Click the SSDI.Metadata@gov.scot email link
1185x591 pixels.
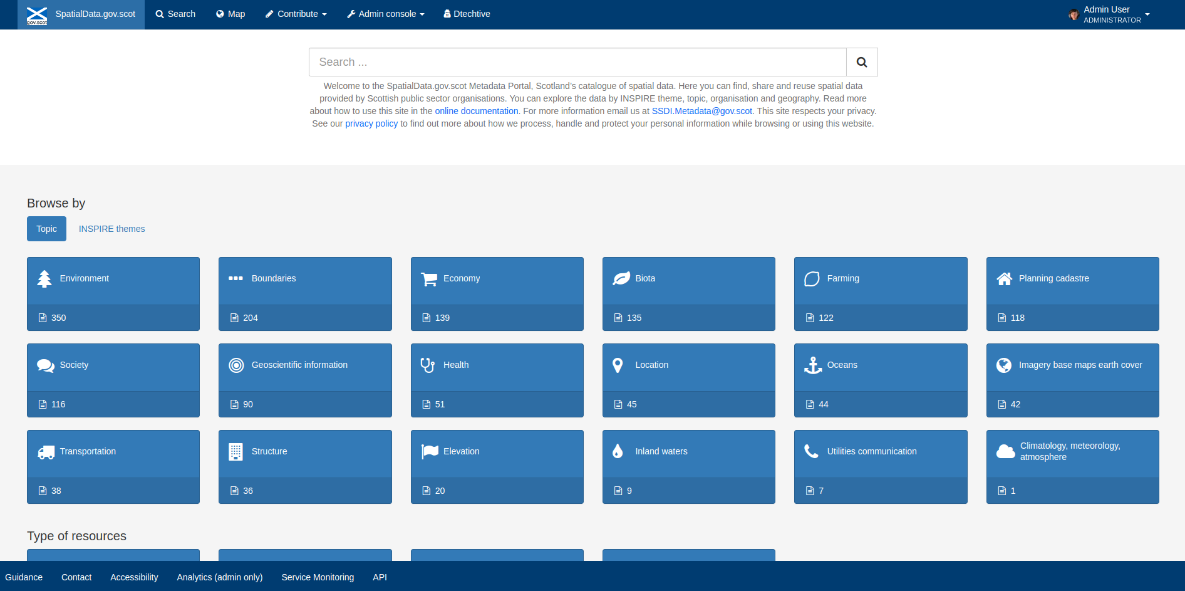[702, 111]
